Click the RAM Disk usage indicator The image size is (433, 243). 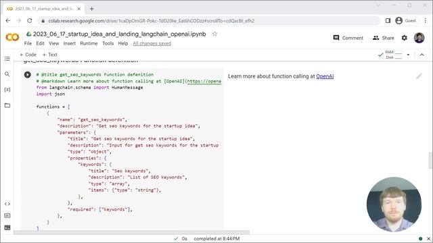tap(393, 55)
